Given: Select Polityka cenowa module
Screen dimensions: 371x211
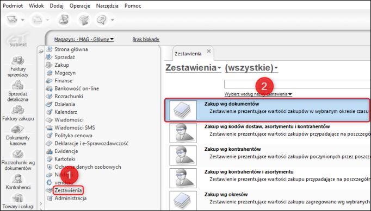Looking at the screenshot, I should tap(73, 136).
